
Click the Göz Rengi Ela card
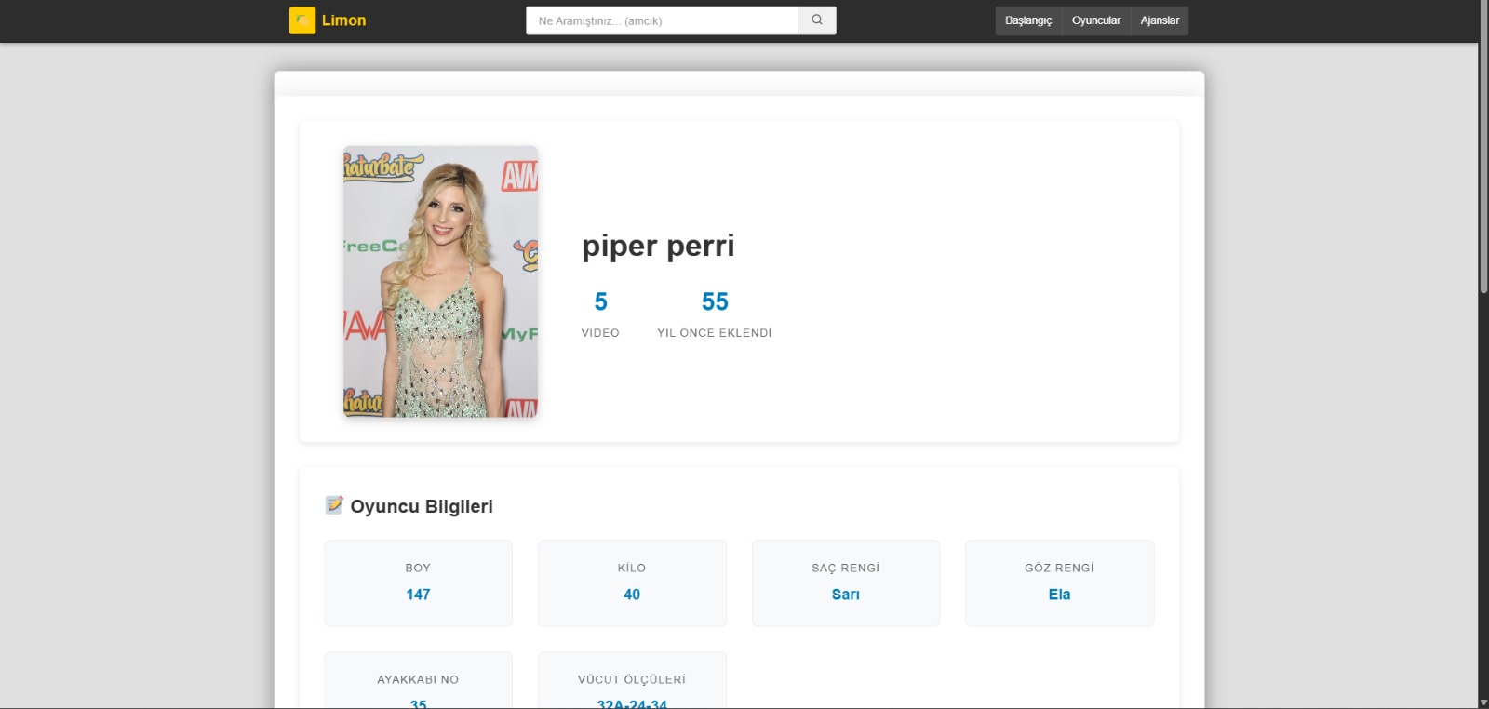point(1059,583)
